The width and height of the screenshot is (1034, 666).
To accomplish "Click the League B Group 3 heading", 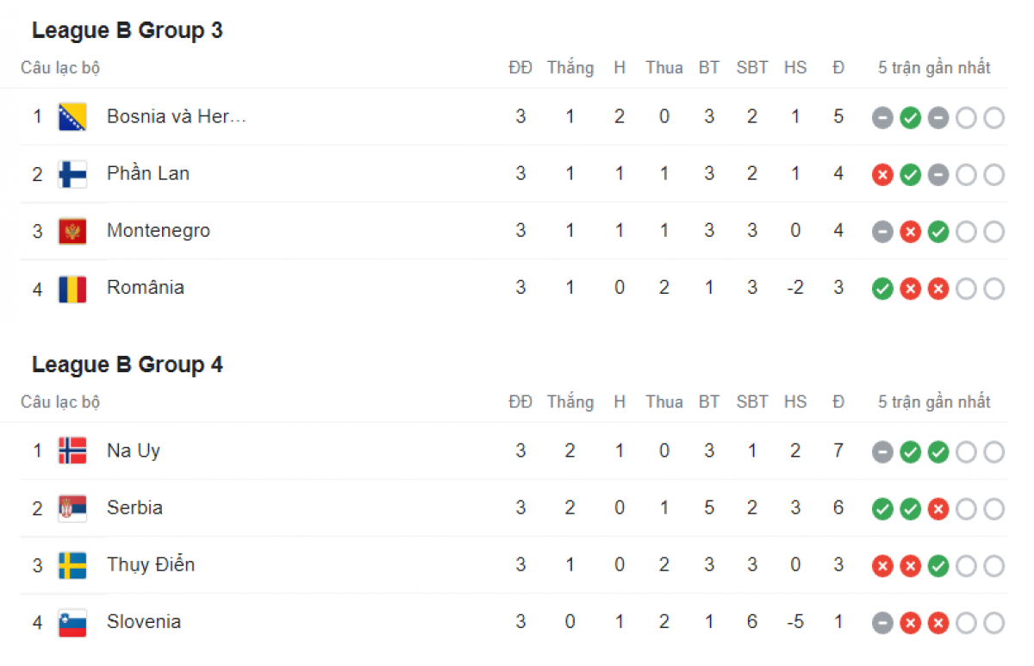I will click(128, 30).
